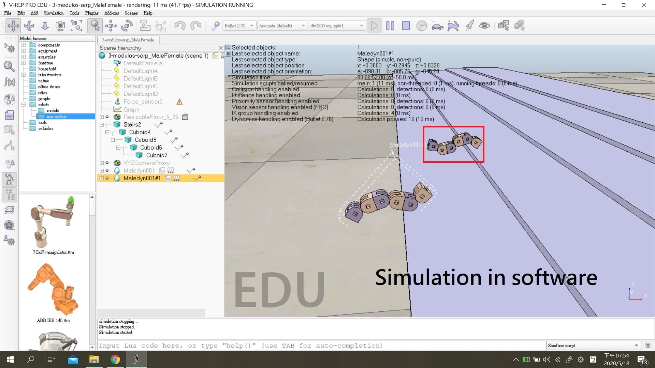Close the Scene hierarchy panel
The image size is (655, 368).
point(221,48)
